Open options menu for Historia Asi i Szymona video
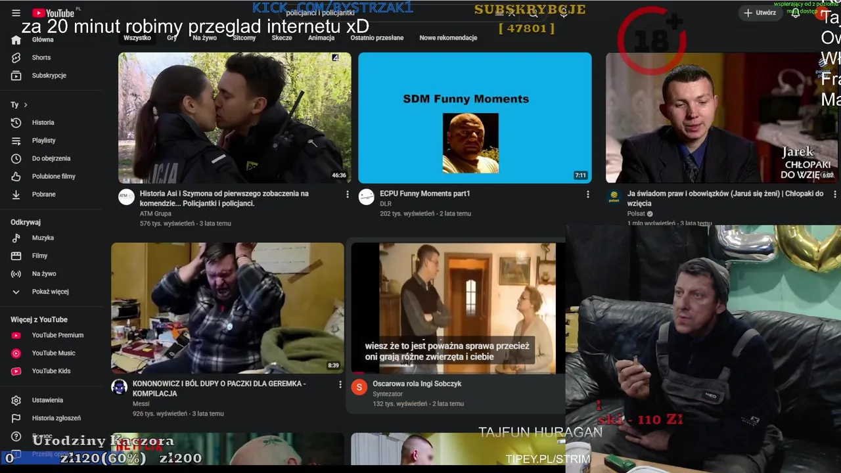This screenshot has height=473, width=841. coord(348,194)
